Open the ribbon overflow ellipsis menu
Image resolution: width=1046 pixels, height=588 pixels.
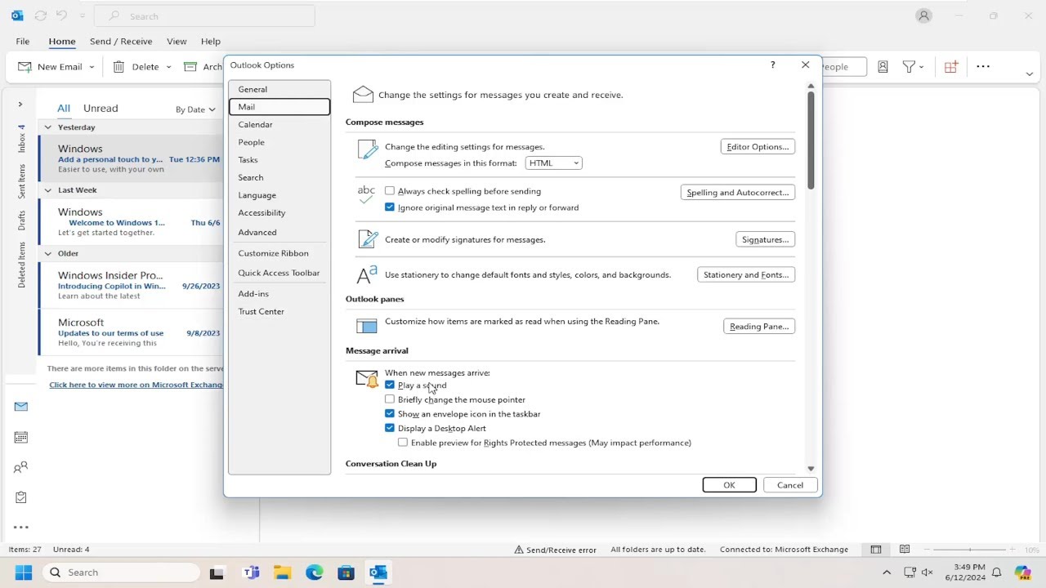(x=983, y=67)
